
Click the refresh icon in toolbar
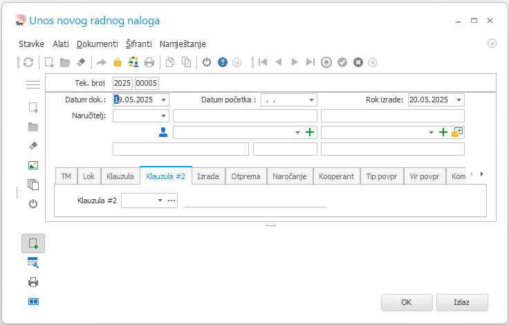28,62
